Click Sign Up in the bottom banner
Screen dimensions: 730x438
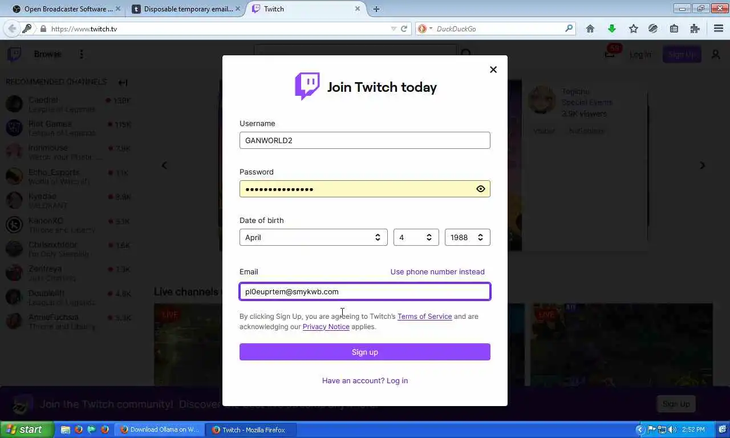(676, 404)
